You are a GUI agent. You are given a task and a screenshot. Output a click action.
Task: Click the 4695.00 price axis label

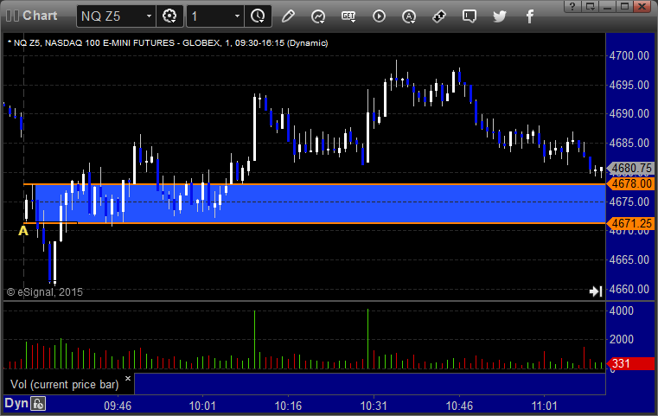(x=629, y=86)
